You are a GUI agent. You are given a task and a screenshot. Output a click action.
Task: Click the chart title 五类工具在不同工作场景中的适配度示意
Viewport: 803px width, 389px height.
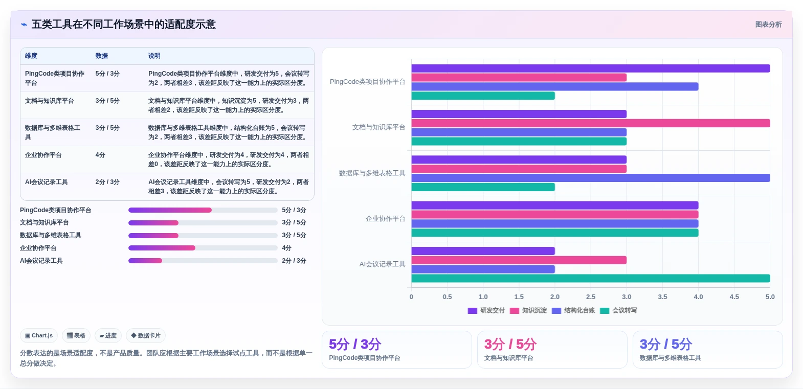pyautogui.click(x=124, y=25)
